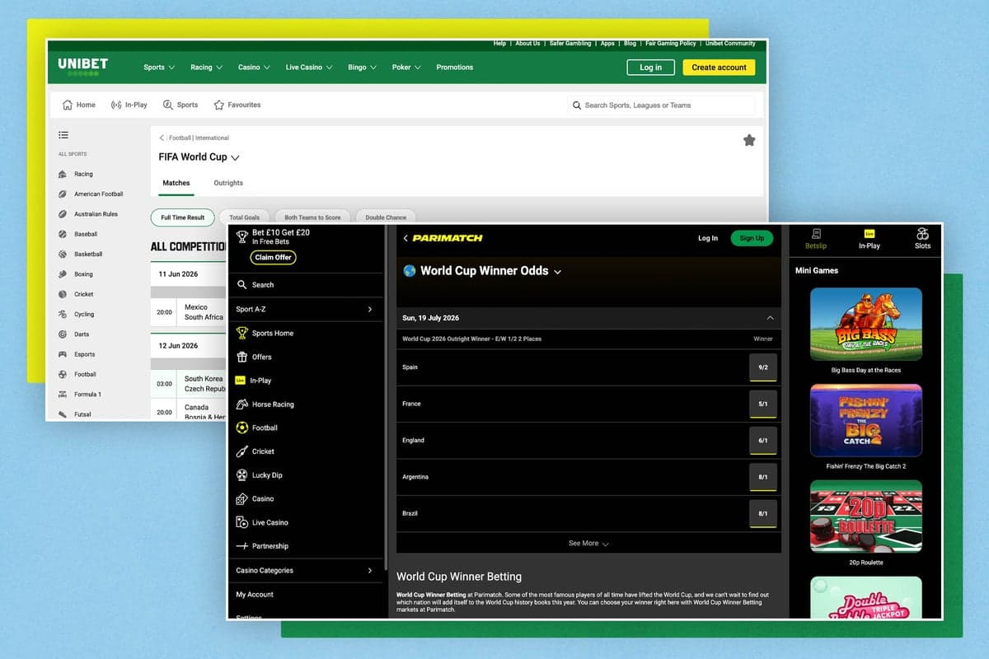Select Baseball in Unibet sidebar
Viewport: 989px width, 659px height.
click(77, 234)
